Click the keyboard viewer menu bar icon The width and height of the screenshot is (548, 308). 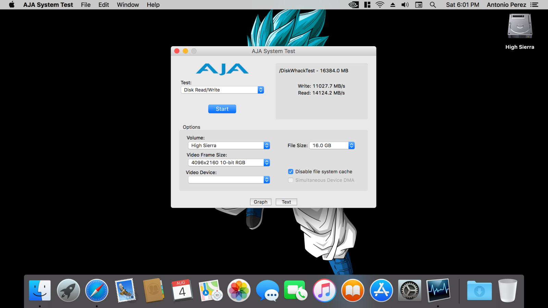coord(419,5)
